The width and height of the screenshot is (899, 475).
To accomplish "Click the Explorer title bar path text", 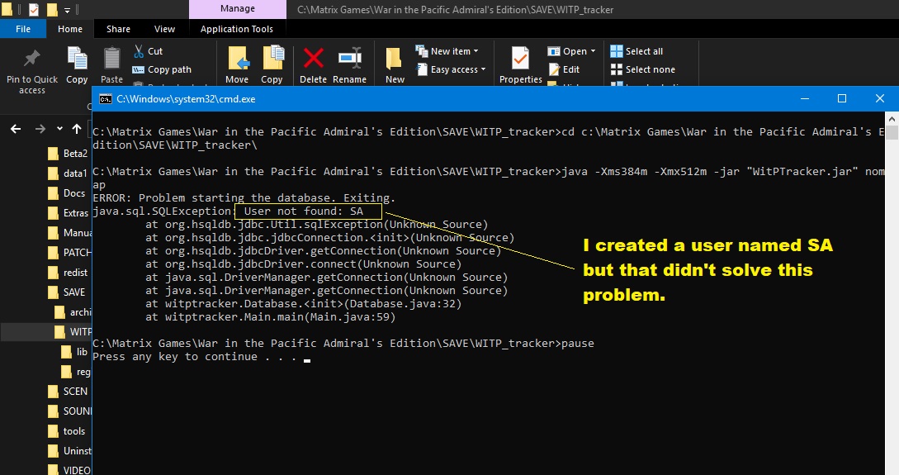I will 455,10.
